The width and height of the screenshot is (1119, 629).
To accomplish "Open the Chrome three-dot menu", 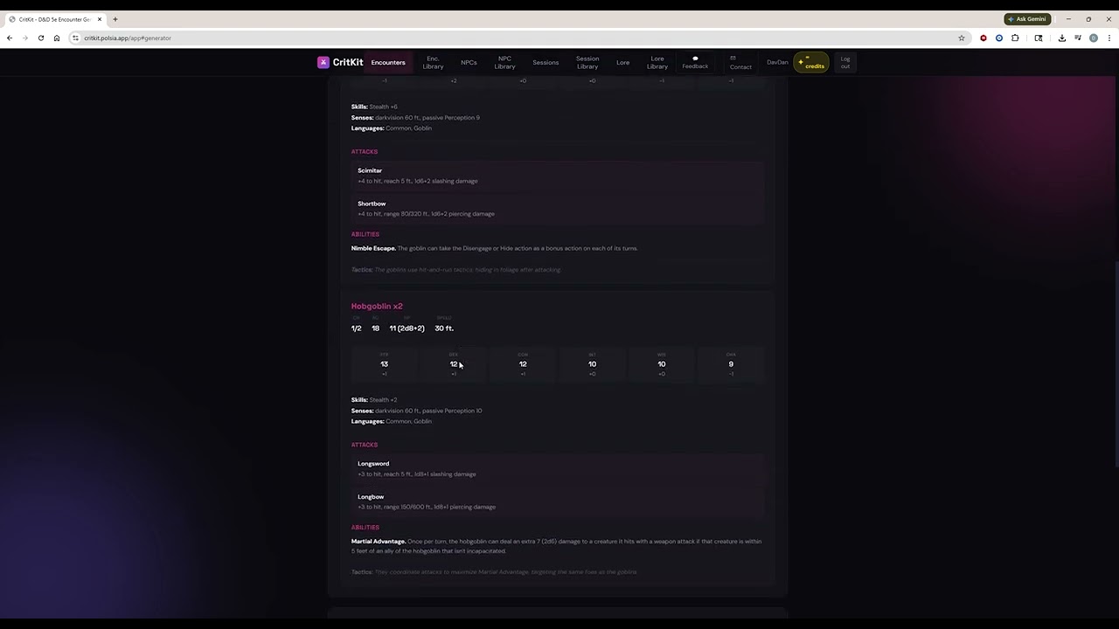I will [x=1109, y=38].
